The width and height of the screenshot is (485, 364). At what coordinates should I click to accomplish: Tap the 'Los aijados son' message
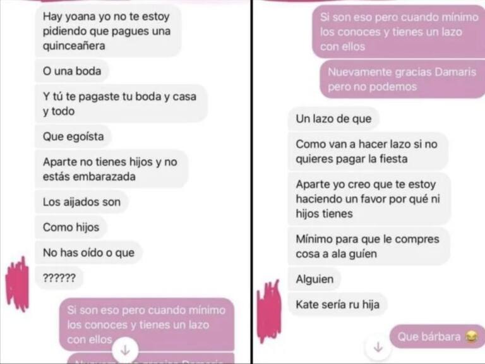pyautogui.click(x=81, y=202)
